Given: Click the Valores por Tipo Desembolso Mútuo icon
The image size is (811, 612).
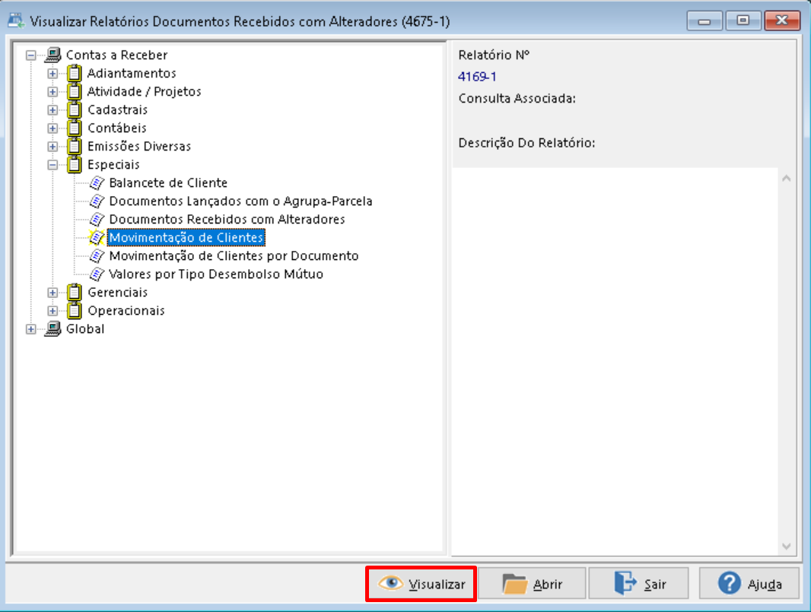Looking at the screenshot, I should [x=97, y=274].
